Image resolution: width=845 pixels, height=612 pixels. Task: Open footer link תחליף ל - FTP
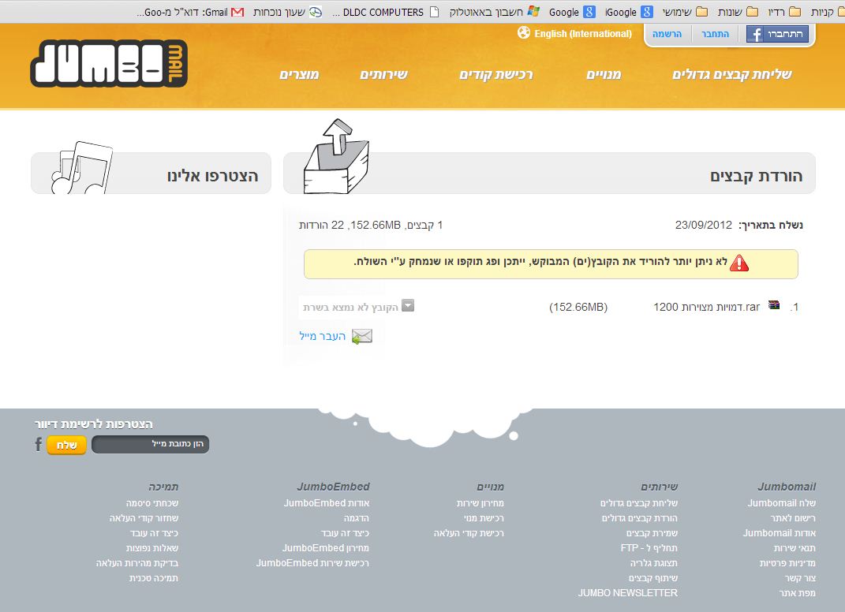(x=649, y=548)
